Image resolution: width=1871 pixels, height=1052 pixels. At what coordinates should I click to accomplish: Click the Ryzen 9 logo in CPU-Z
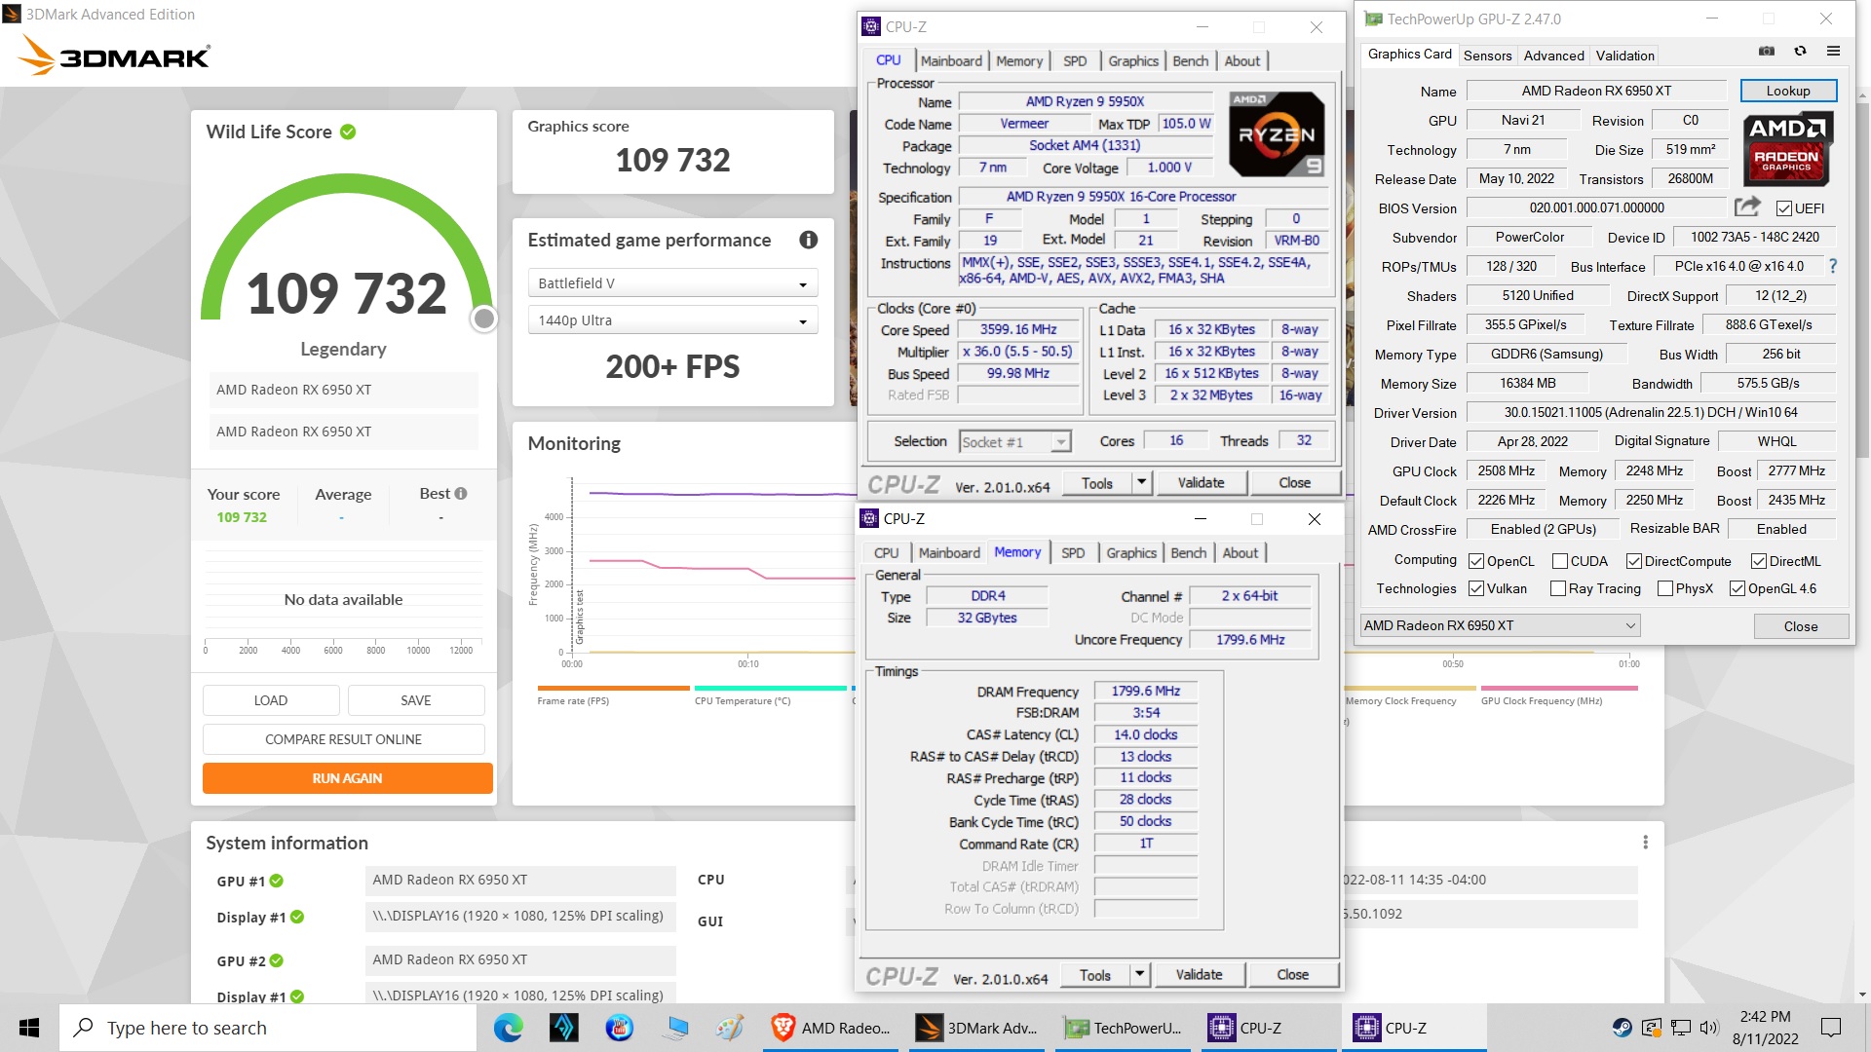[1276, 133]
